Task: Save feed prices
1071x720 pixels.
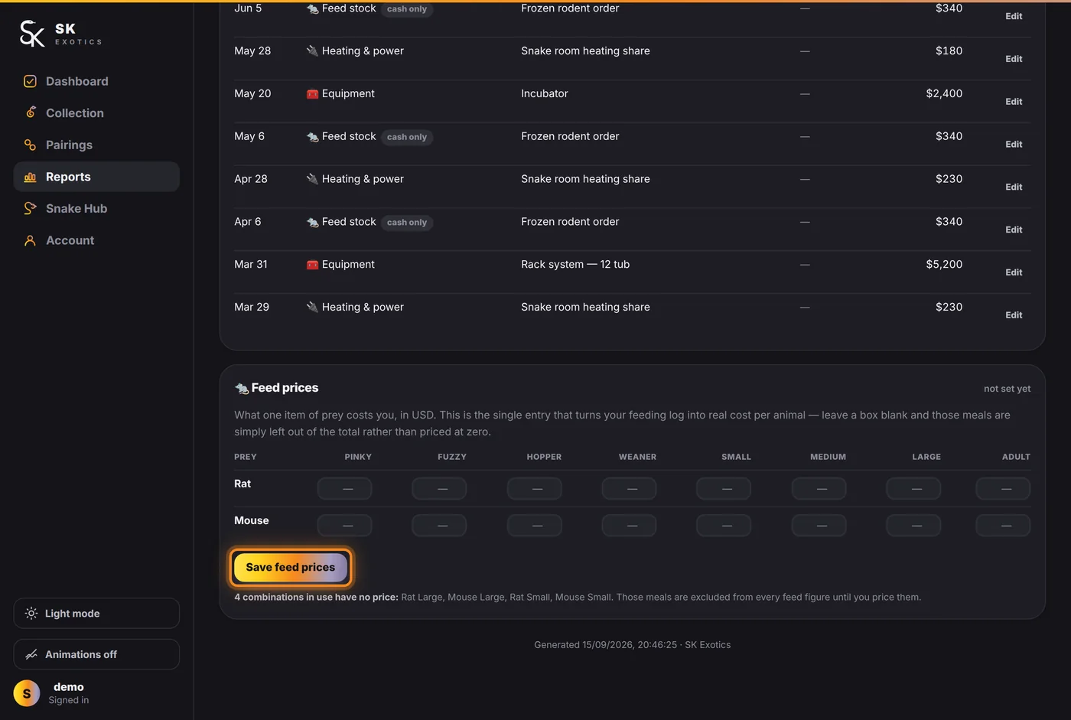Action: 290,567
